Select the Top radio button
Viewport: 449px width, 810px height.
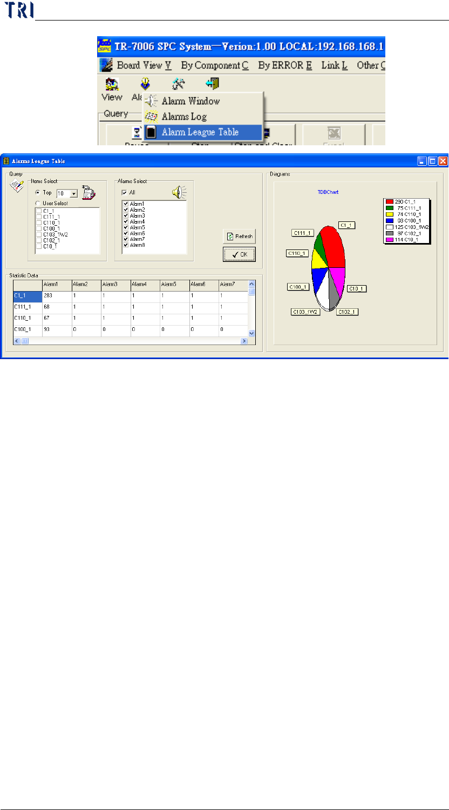click(x=38, y=192)
